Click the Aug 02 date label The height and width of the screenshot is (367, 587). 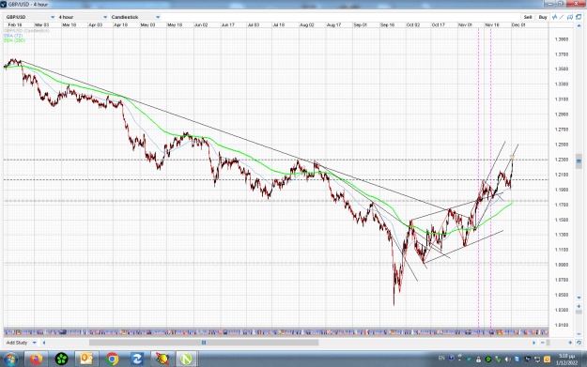pos(306,25)
